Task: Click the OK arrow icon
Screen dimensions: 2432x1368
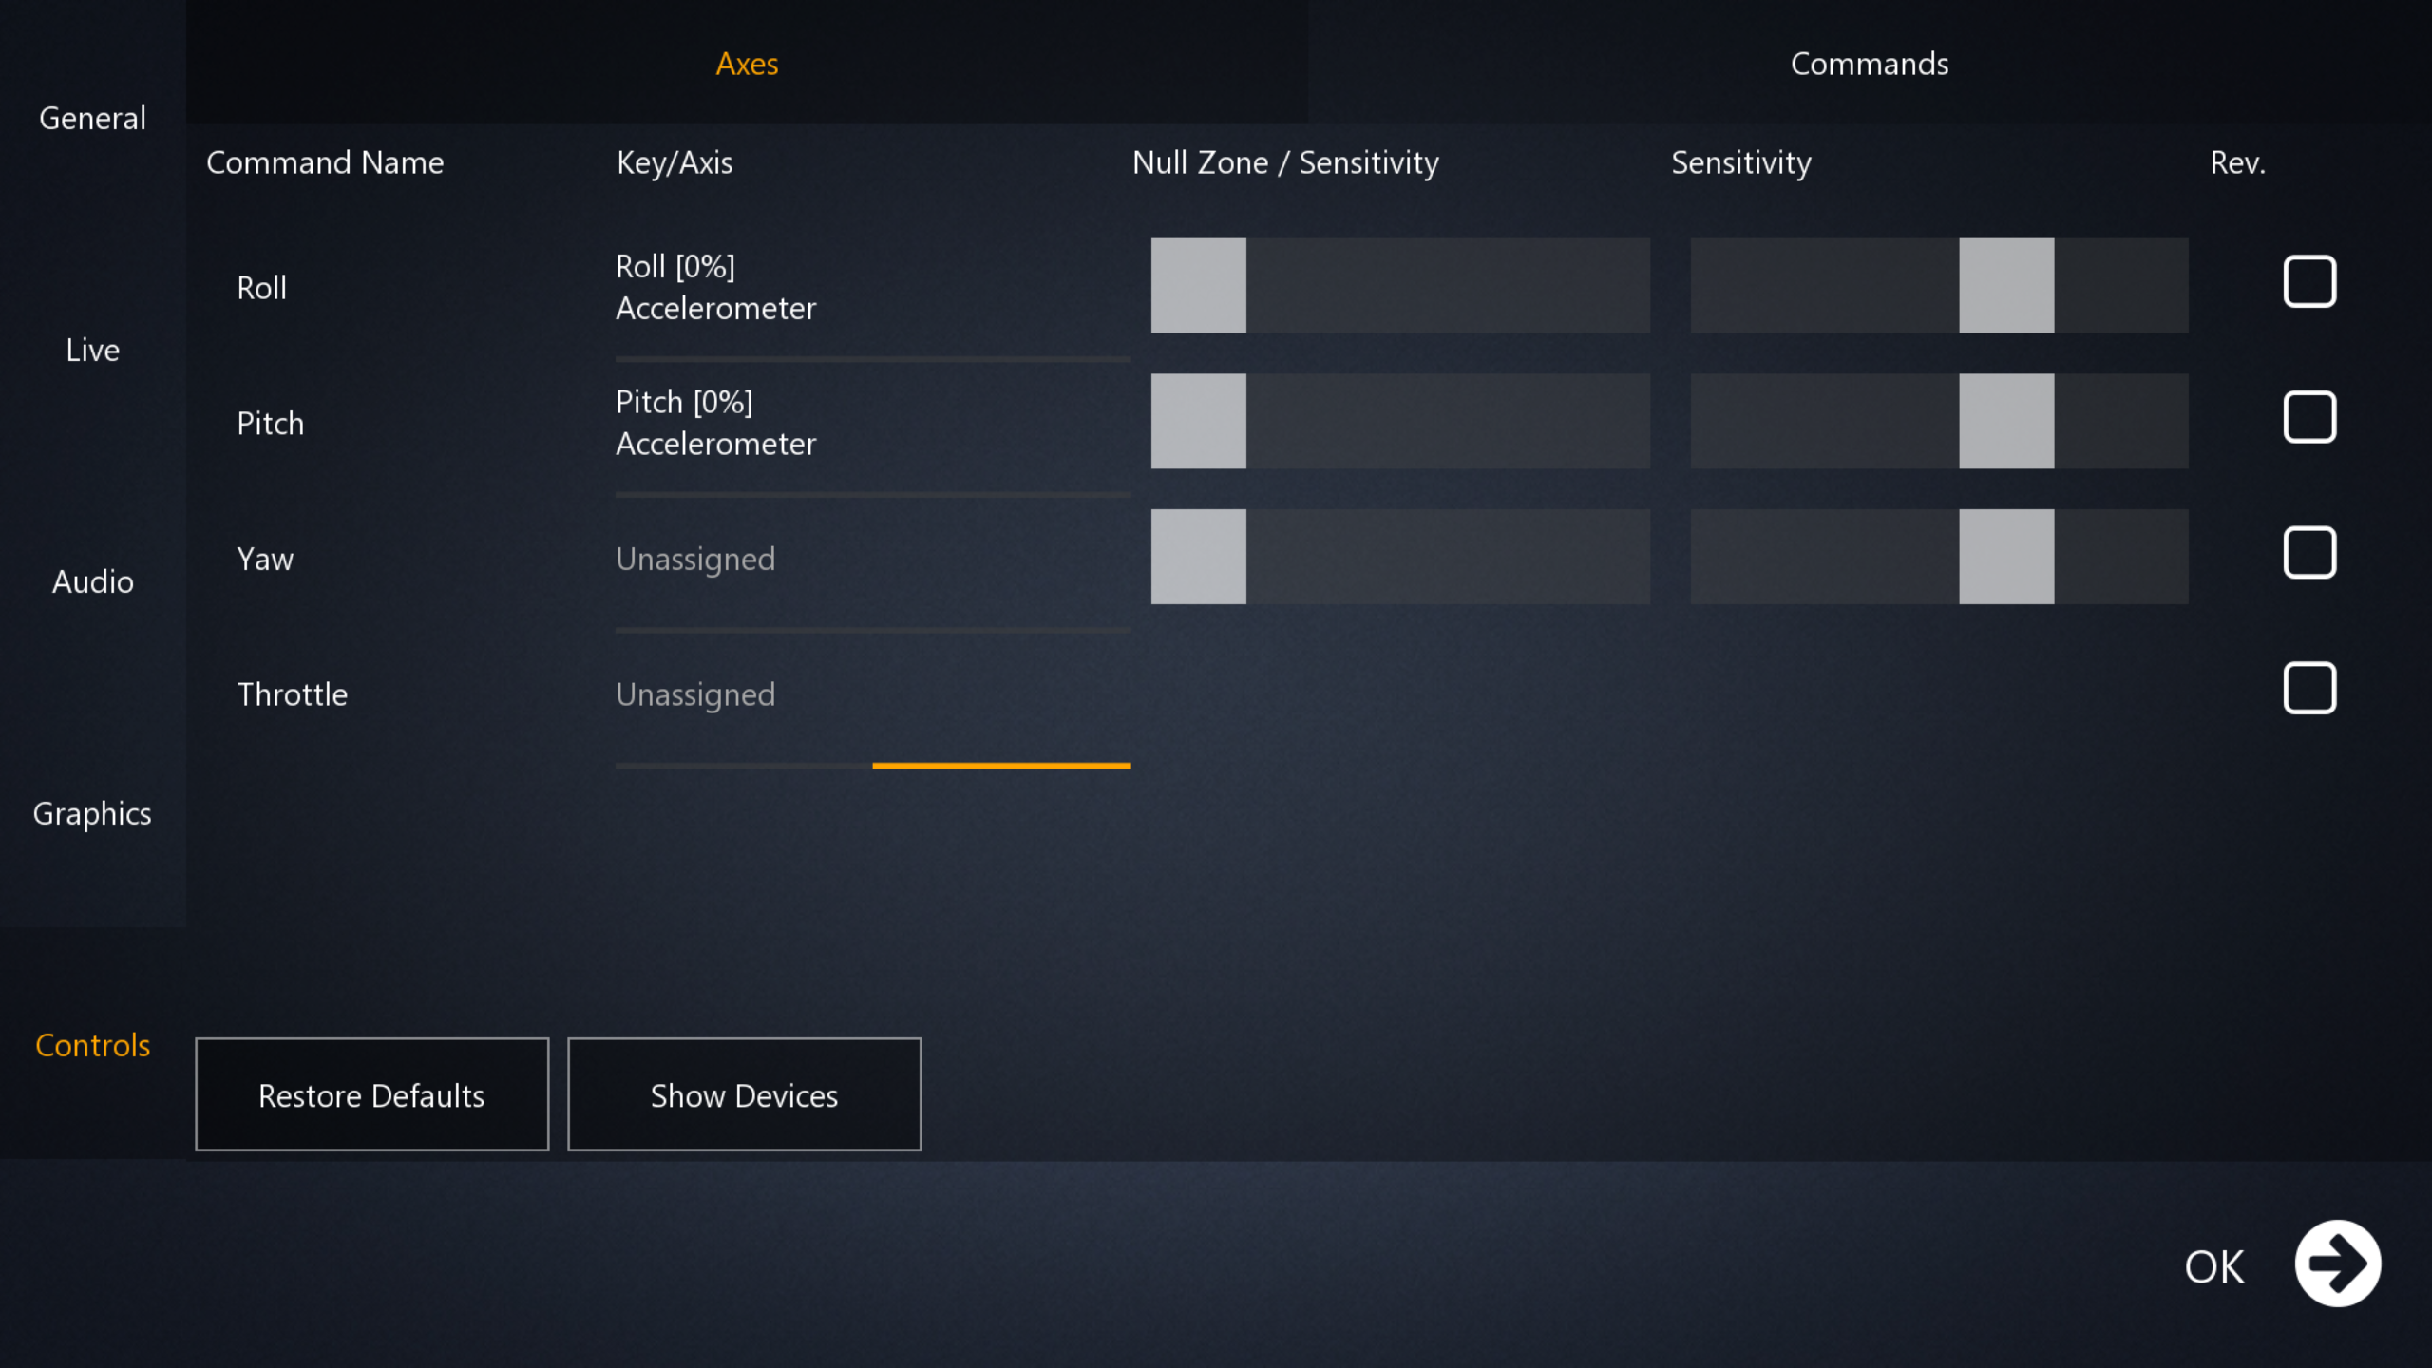Action: pos(2337,1263)
